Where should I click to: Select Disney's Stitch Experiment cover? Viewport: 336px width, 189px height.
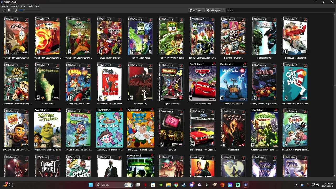pos(264,82)
